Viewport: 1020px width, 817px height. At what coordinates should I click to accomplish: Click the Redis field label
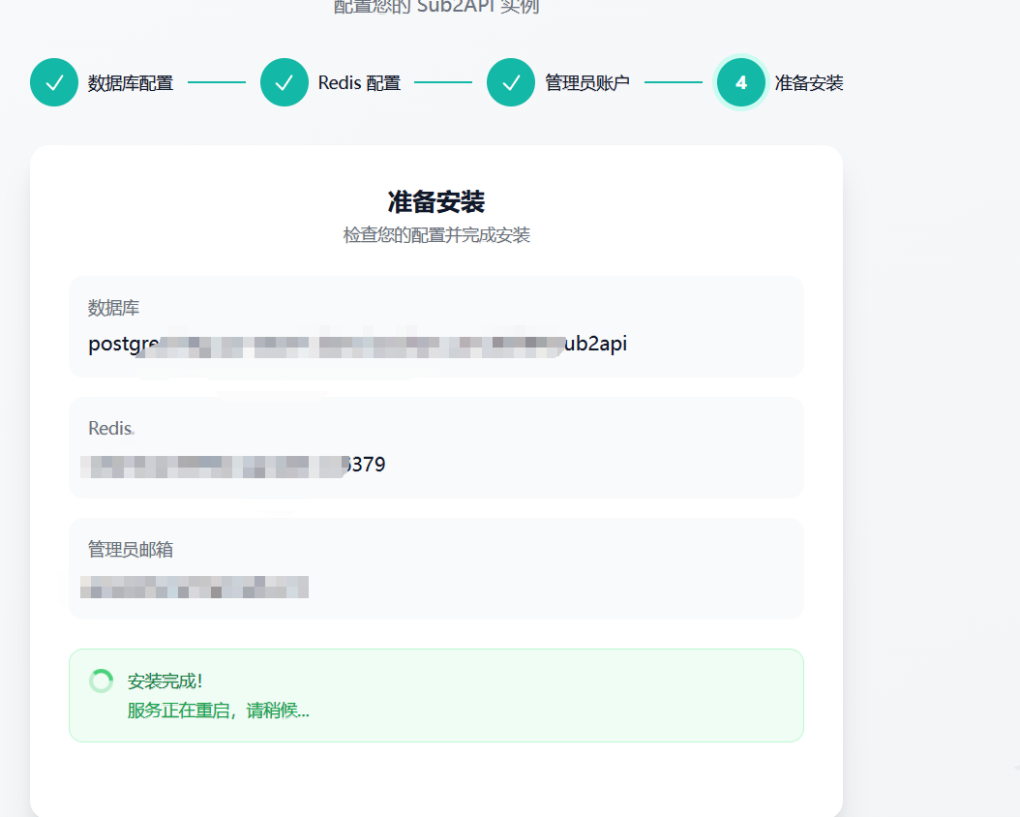pos(110,429)
